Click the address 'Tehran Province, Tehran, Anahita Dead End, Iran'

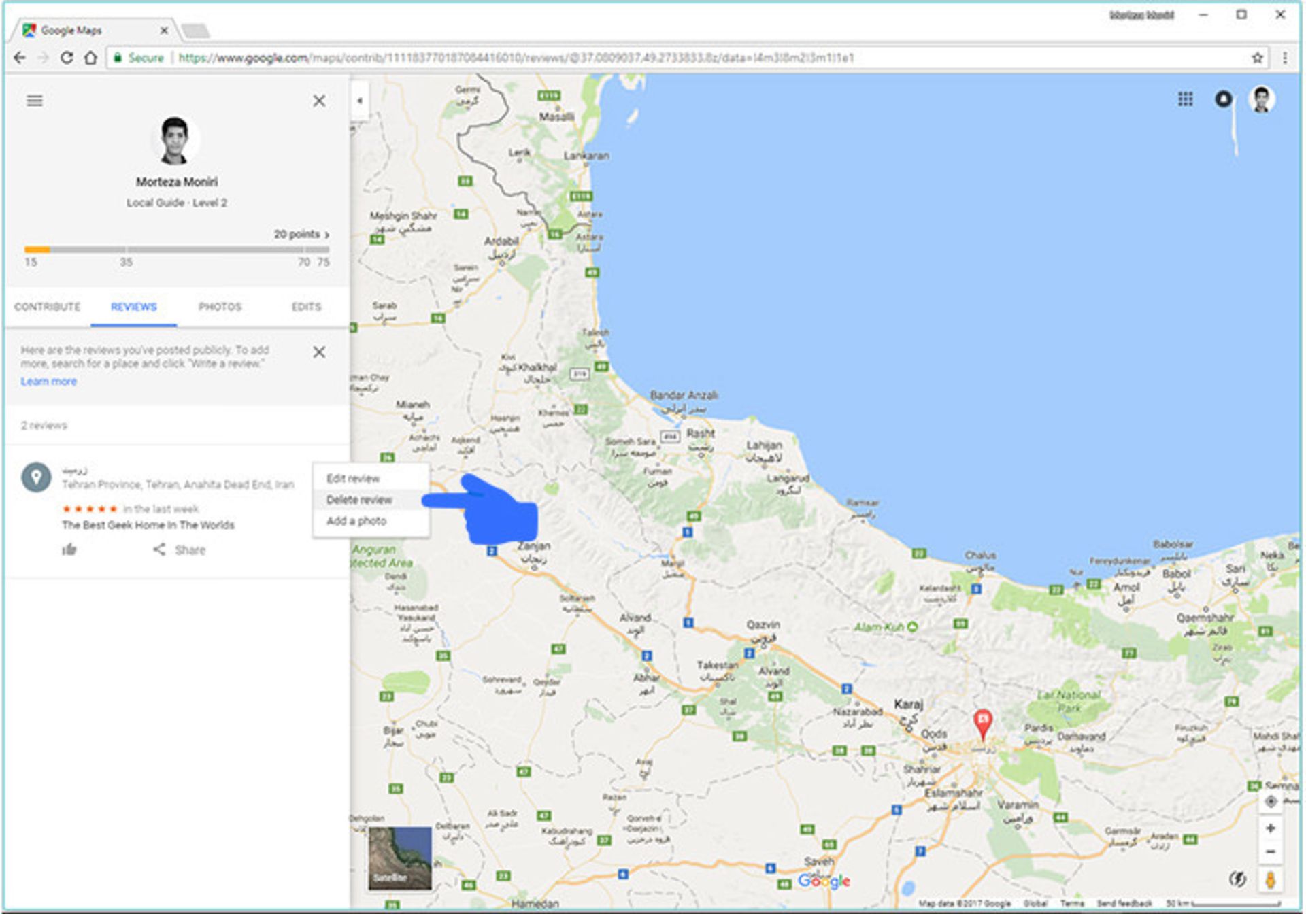pos(178,484)
